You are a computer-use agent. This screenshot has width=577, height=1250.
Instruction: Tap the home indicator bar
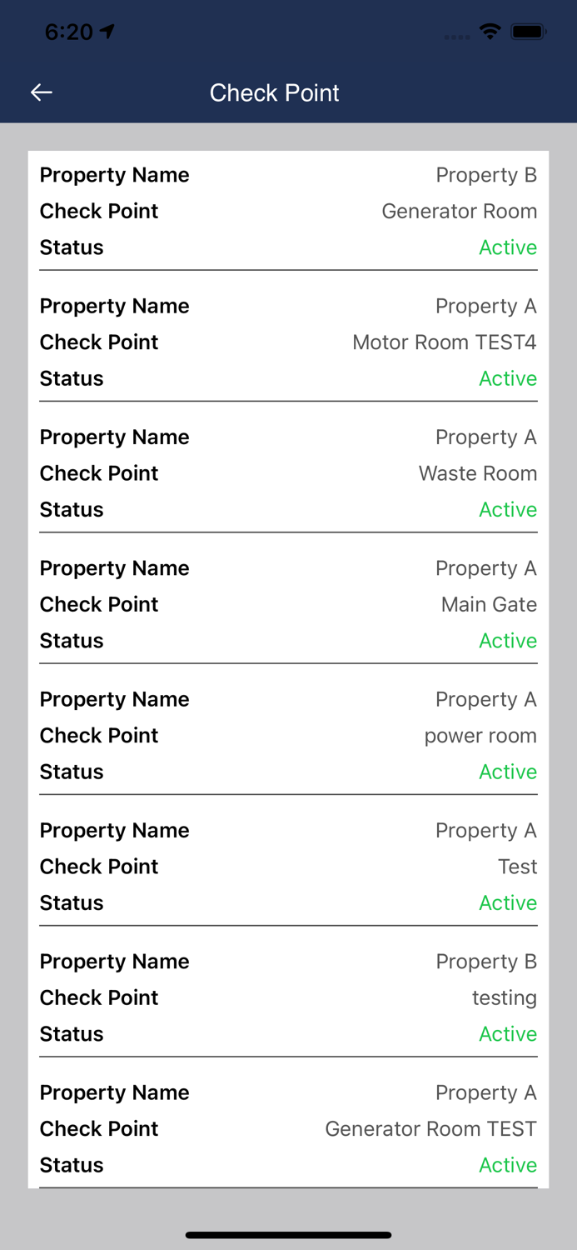[x=288, y=1235]
